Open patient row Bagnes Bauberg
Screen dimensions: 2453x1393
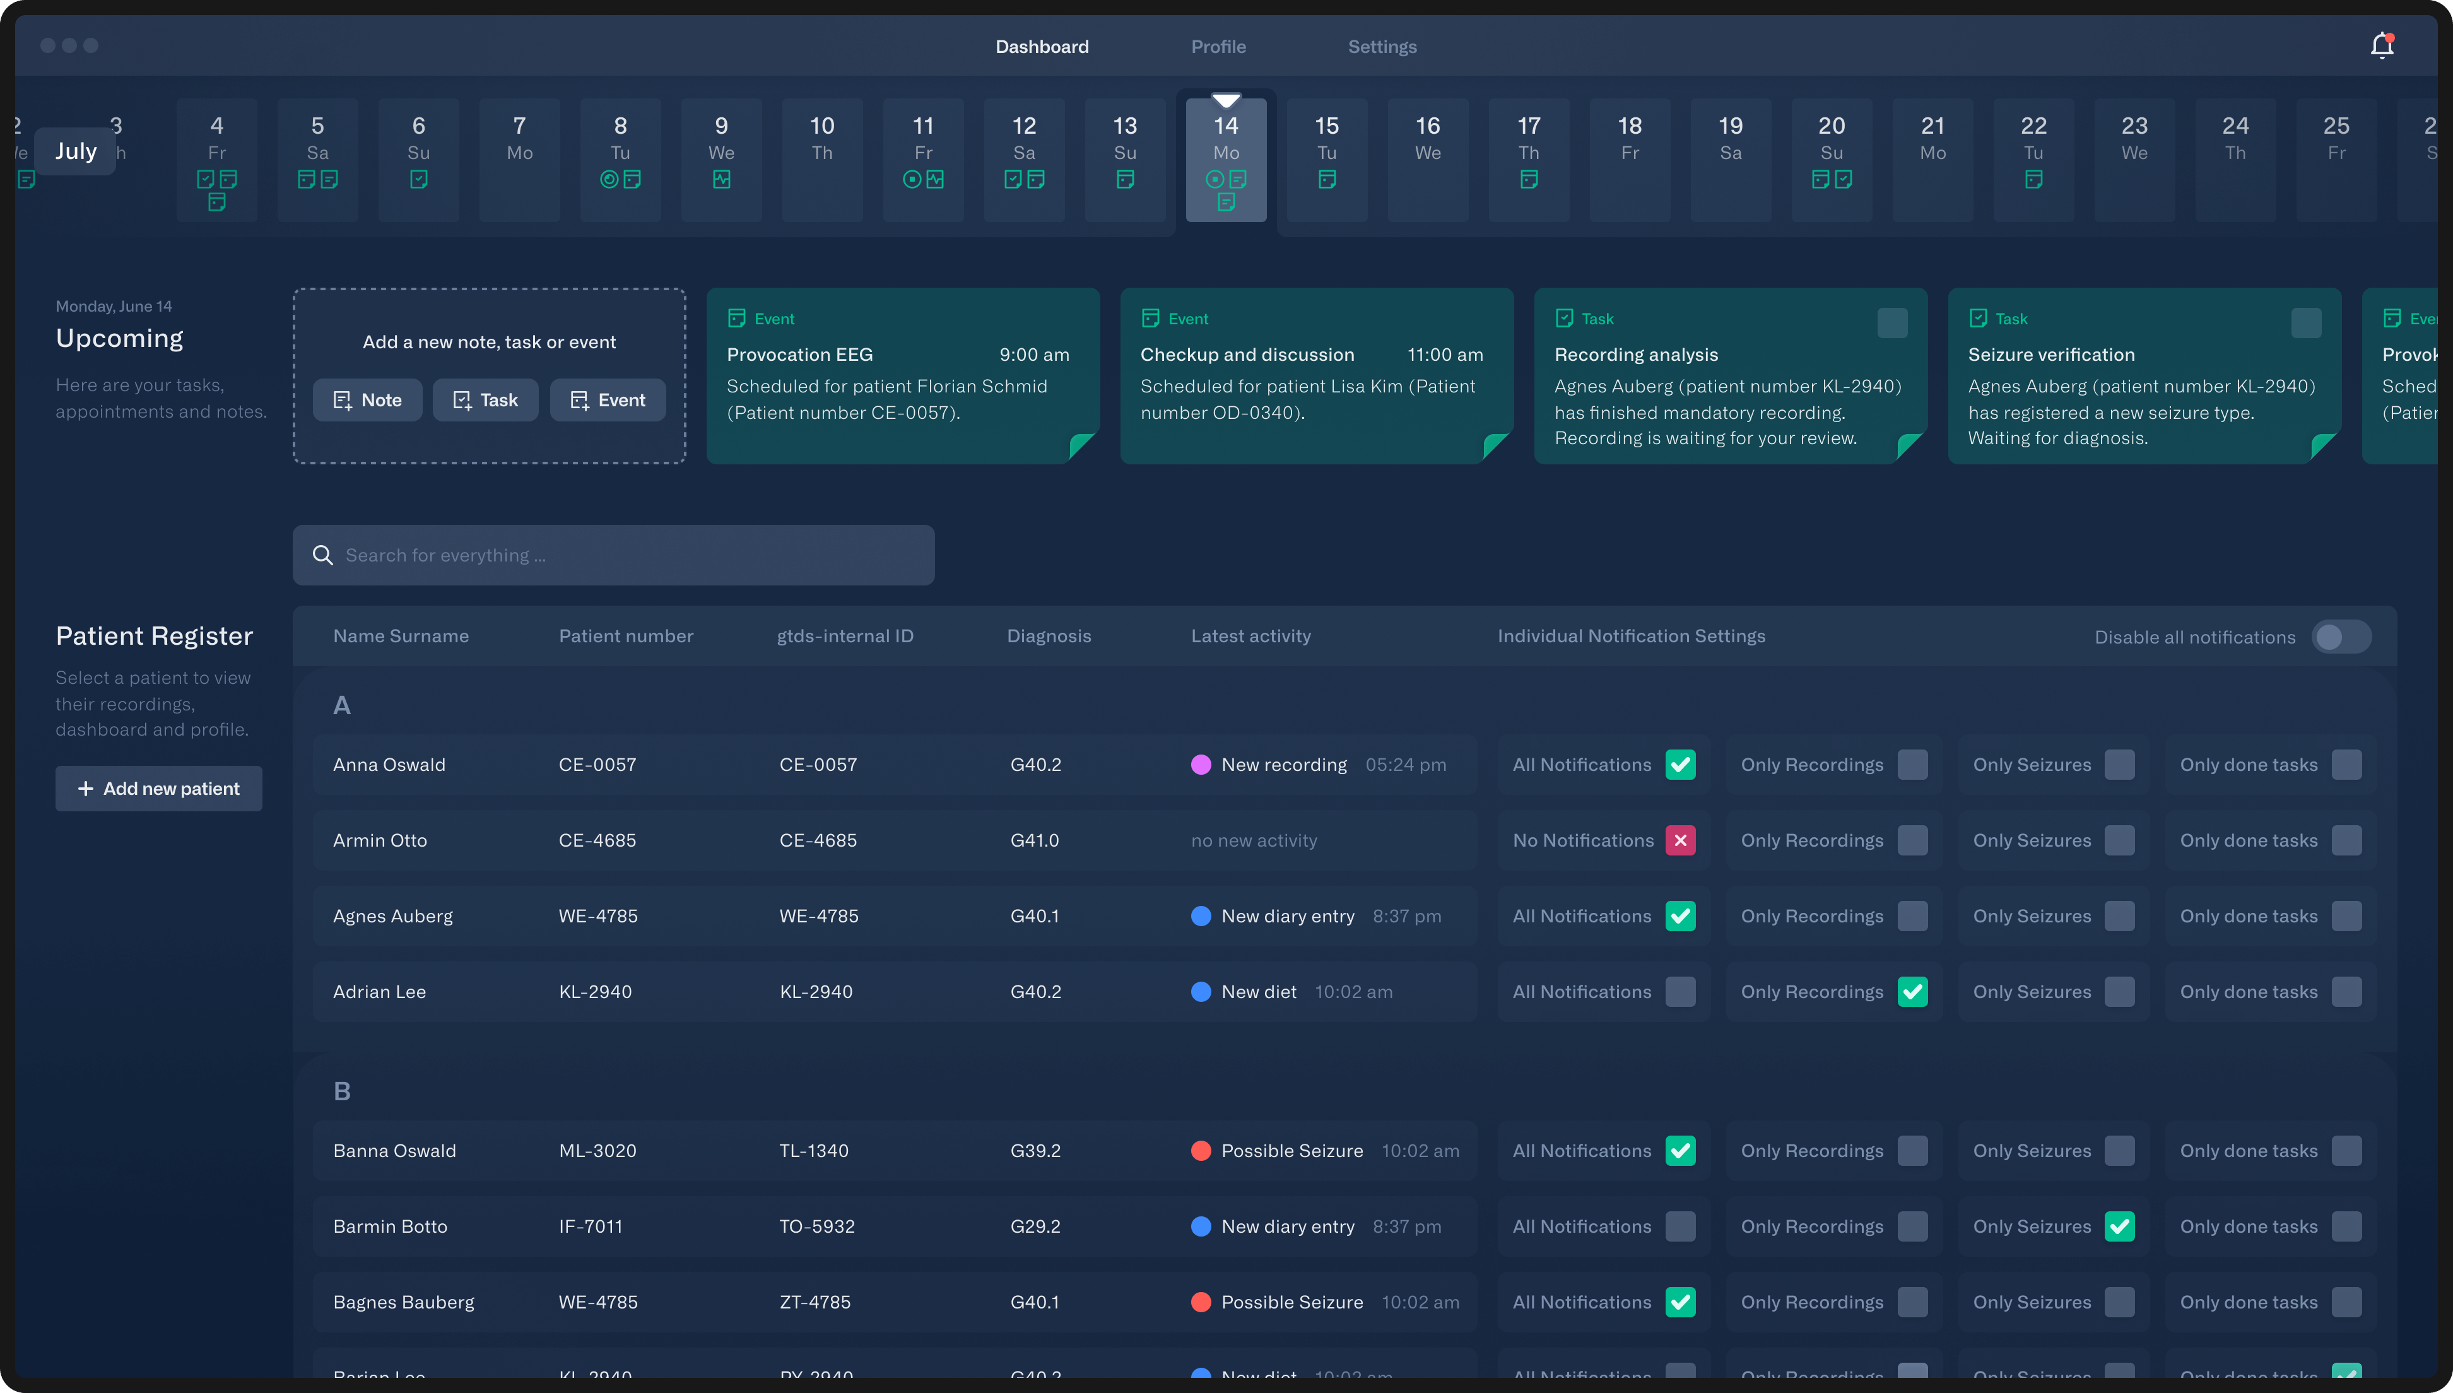(x=895, y=1301)
